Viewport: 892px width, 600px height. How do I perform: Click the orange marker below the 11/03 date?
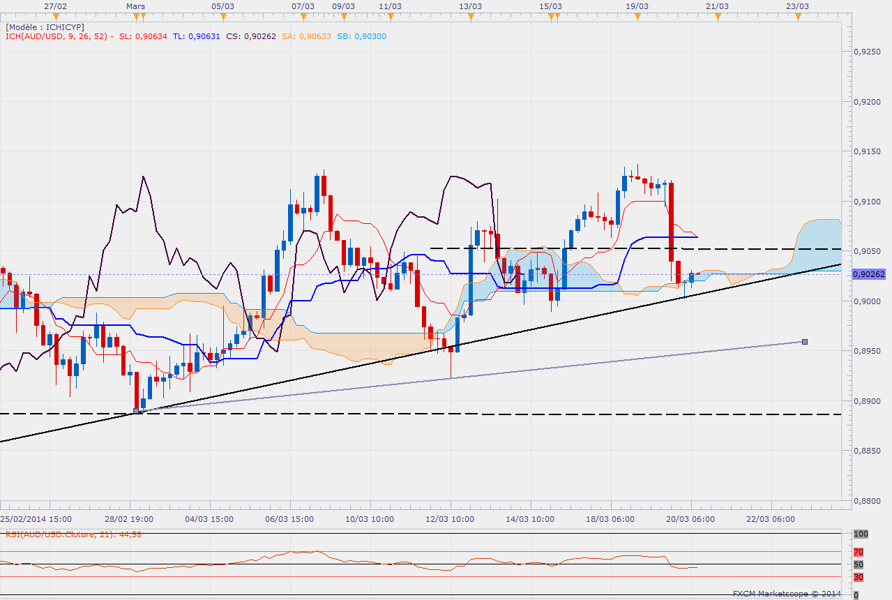coord(391,17)
